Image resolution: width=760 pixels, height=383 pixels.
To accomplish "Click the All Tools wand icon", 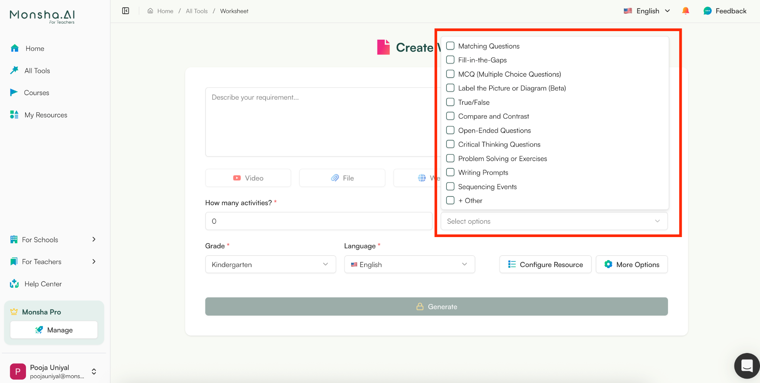I will tap(14, 70).
